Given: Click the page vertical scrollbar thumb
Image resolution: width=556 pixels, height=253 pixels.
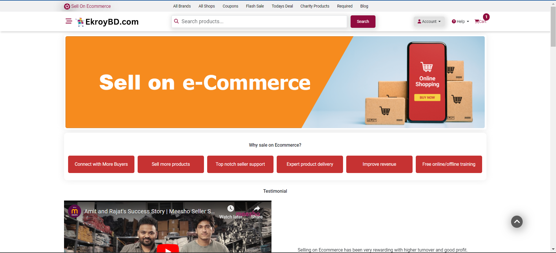Looking at the screenshot, I should coord(553,27).
